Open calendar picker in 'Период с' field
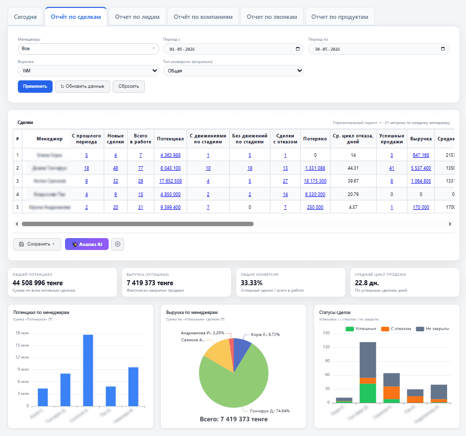 (298, 49)
